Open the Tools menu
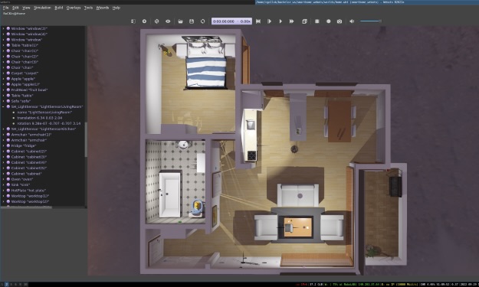Viewport: 479px width, 287px height. tap(88, 8)
